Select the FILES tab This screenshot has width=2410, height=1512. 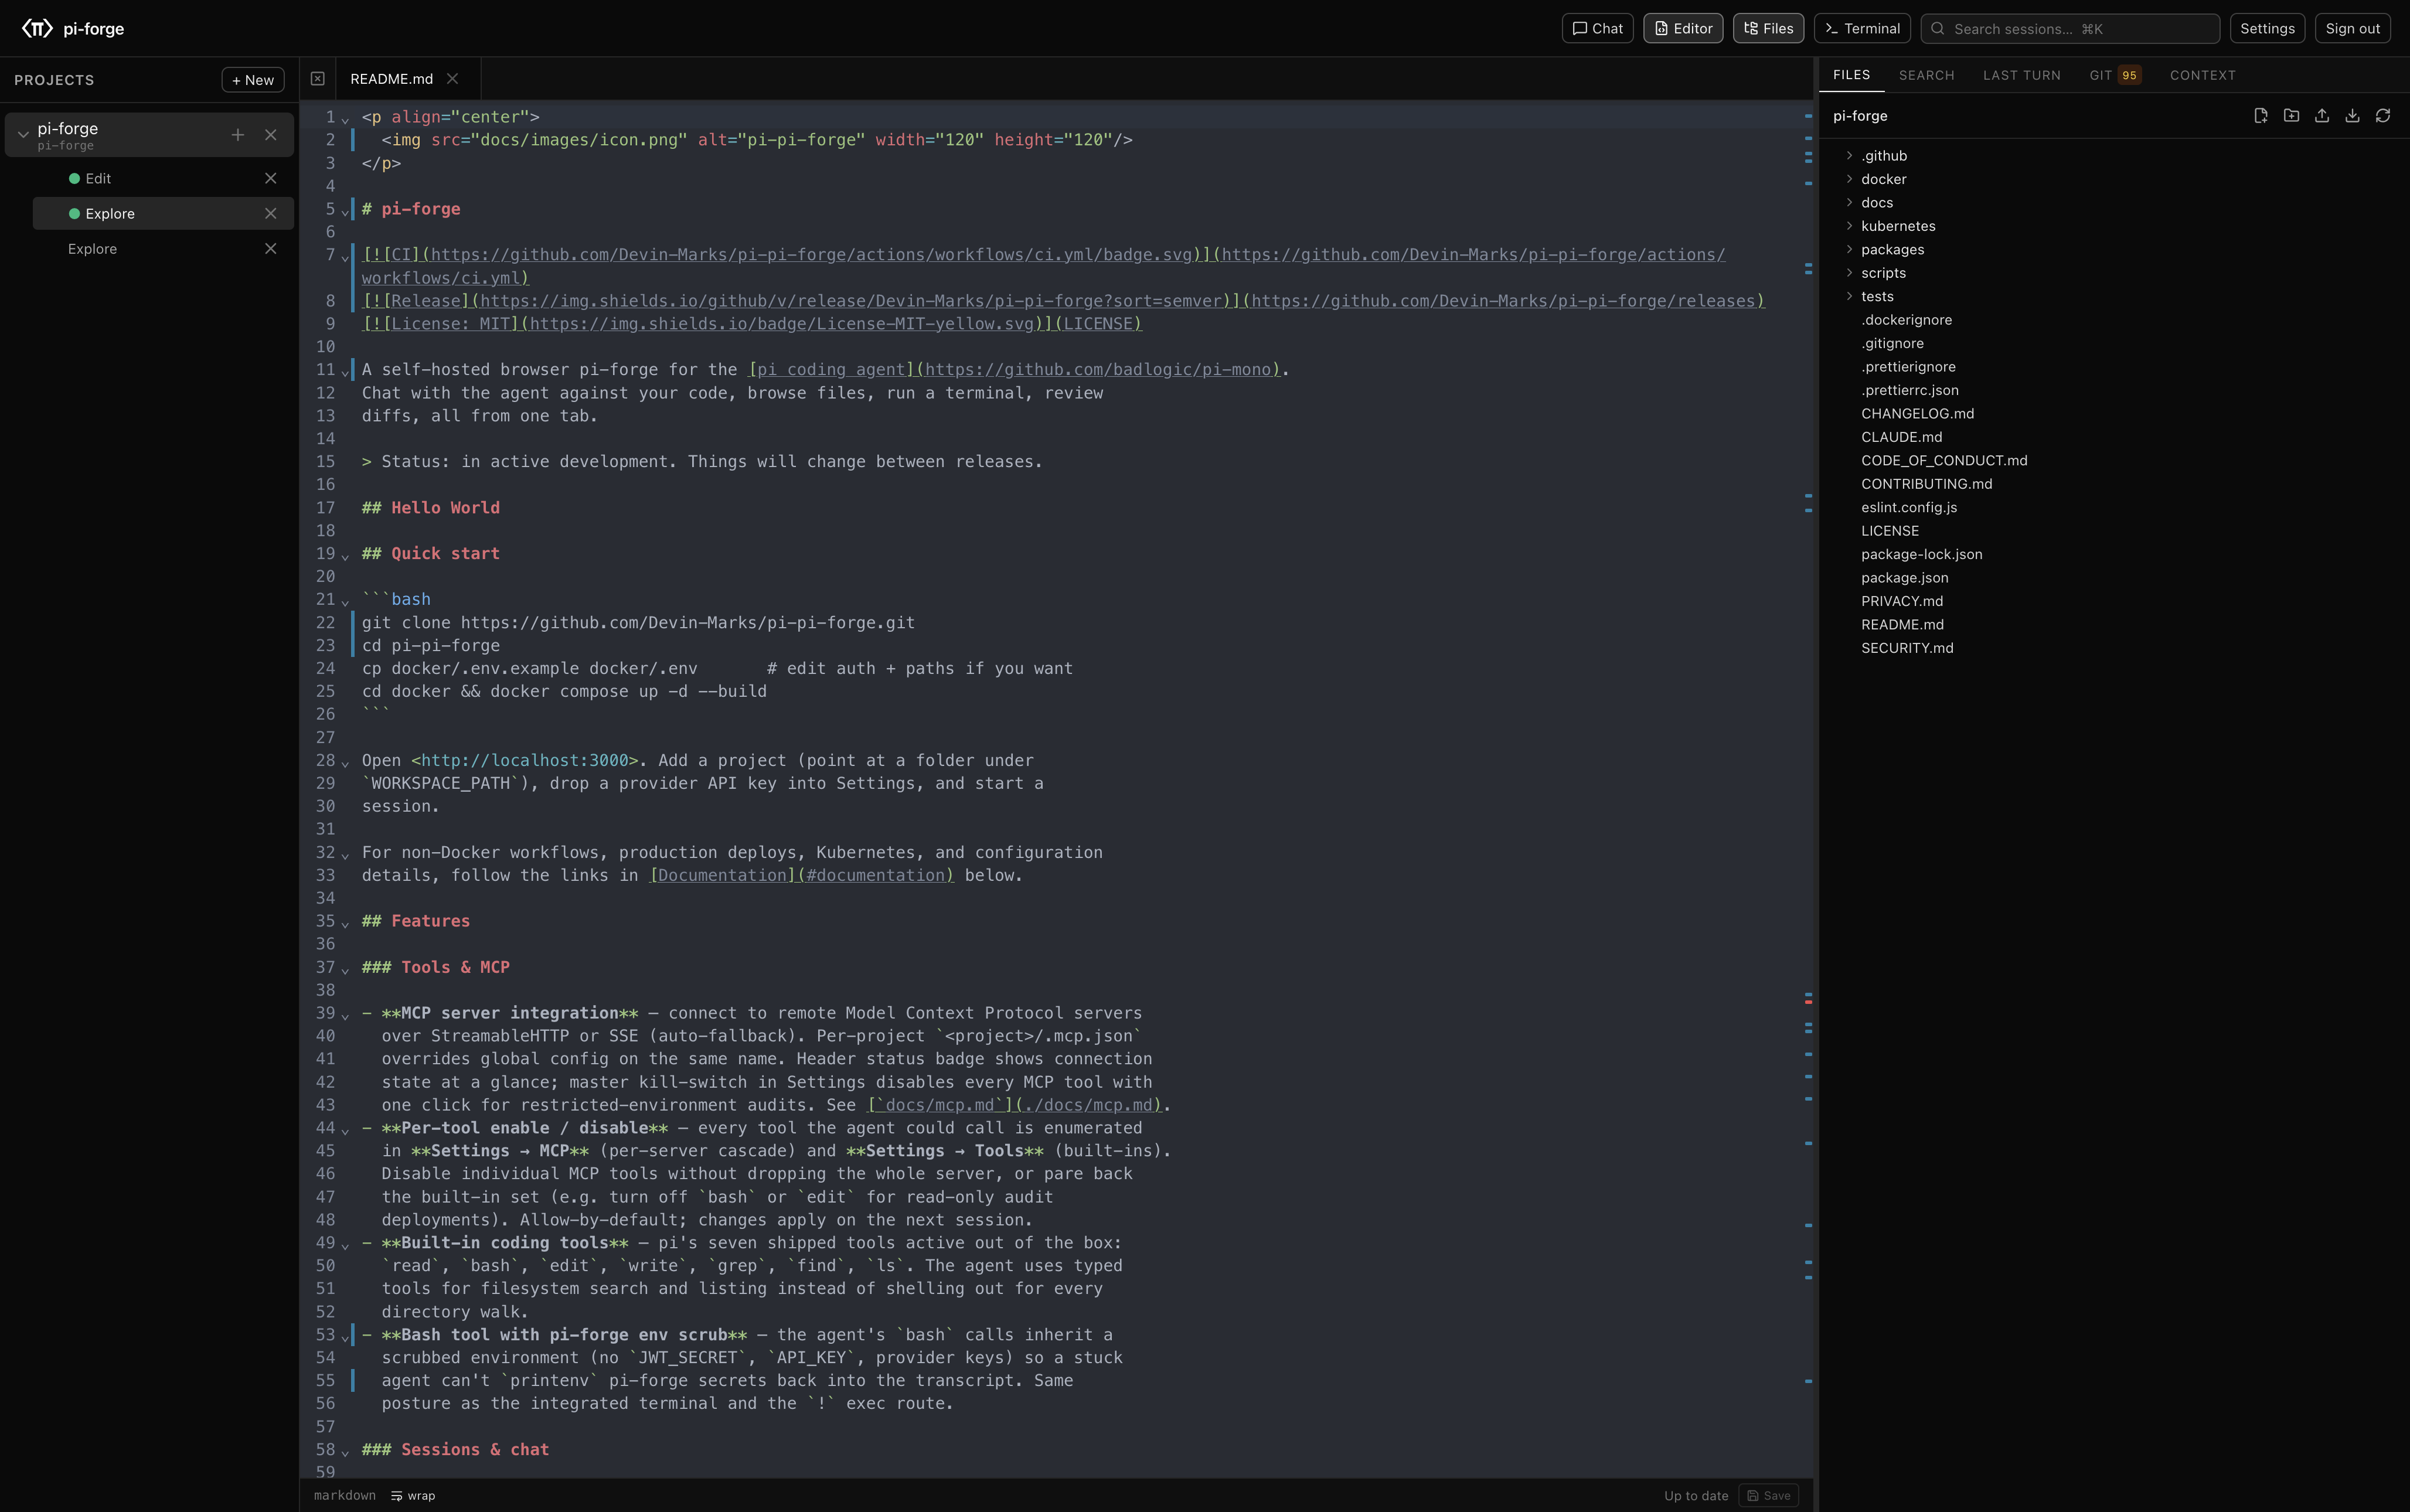pyautogui.click(x=1851, y=75)
